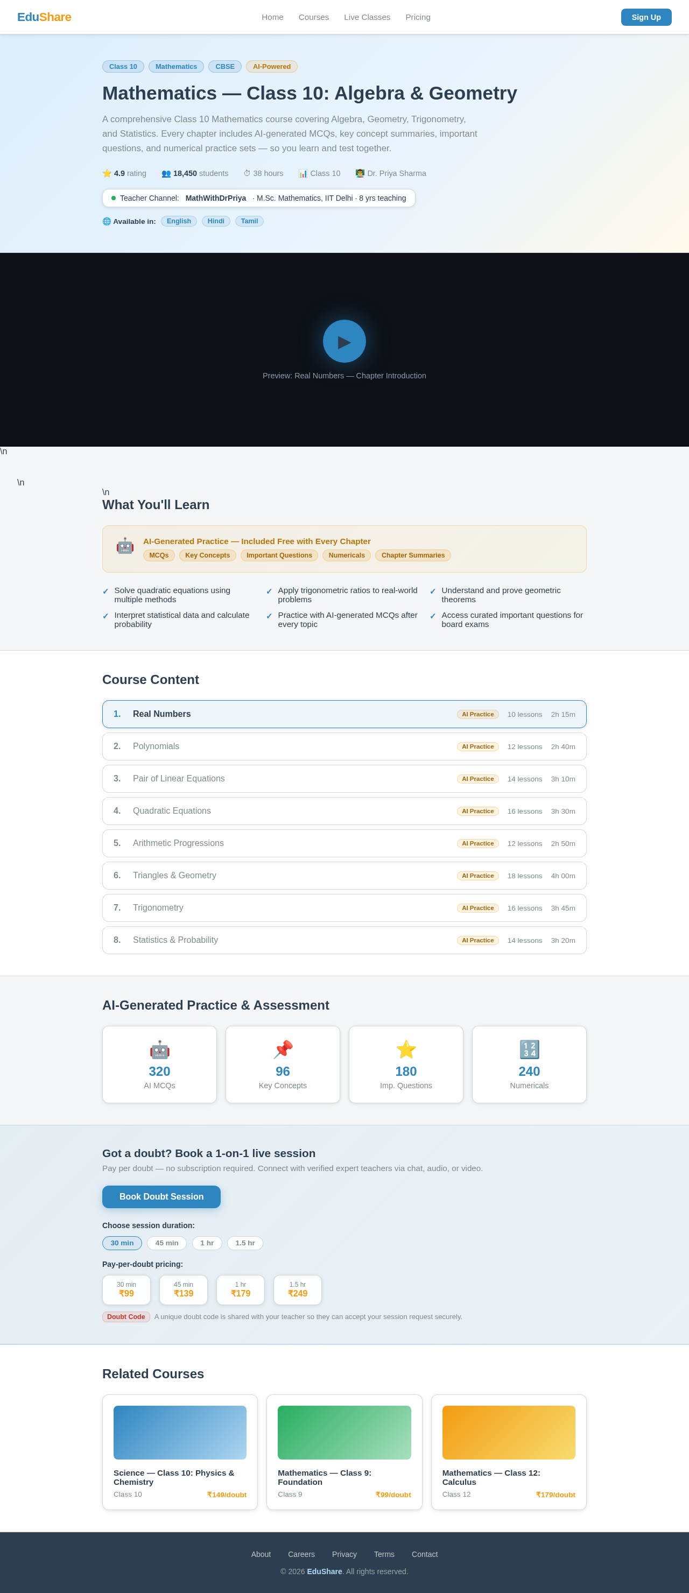
Task: Select the Mathematics tag
Action: coord(176,67)
